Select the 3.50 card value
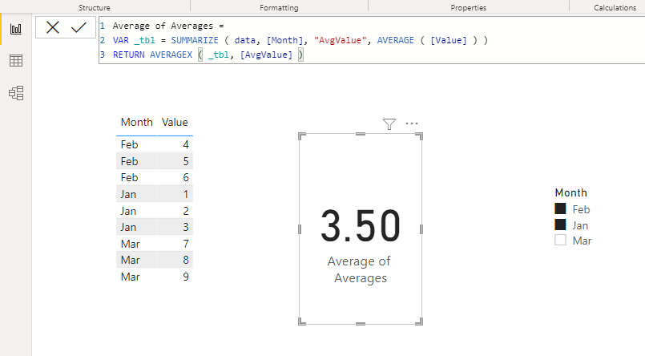Screen dimensions: 645x356 [x=361, y=226]
